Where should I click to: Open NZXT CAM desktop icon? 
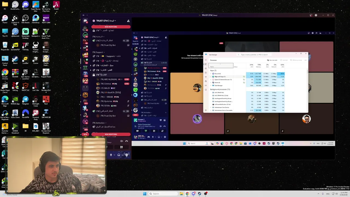(46, 19)
